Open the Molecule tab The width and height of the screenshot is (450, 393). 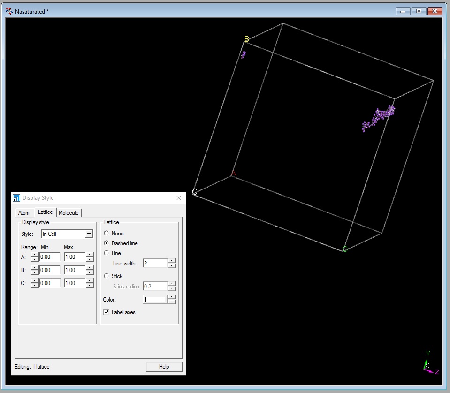[69, 213]
